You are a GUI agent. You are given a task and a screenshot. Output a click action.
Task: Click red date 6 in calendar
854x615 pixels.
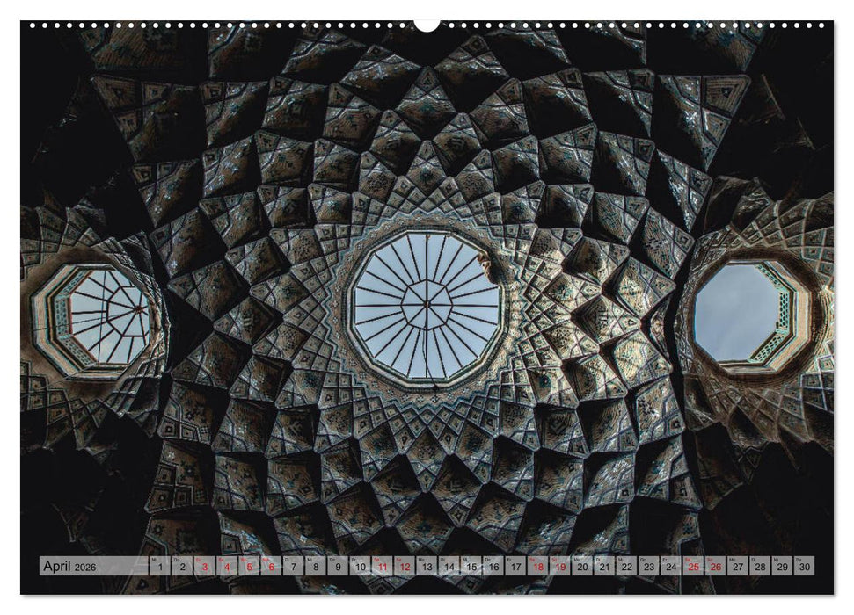pyautogui.click(x=271, y=567)
